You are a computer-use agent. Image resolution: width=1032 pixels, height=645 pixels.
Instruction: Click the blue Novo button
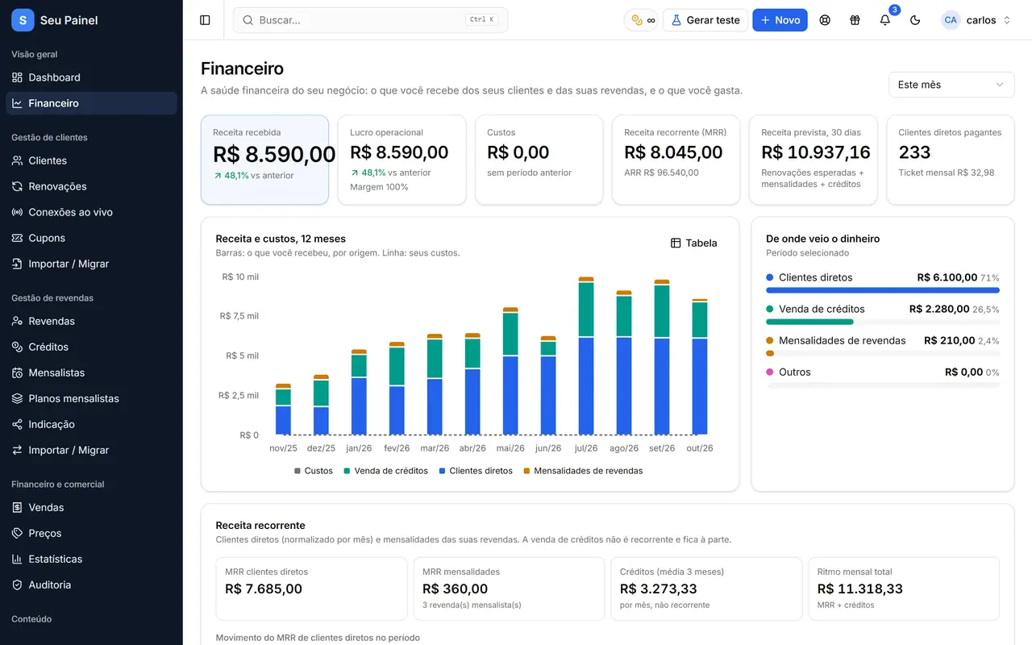pos(780,20)
